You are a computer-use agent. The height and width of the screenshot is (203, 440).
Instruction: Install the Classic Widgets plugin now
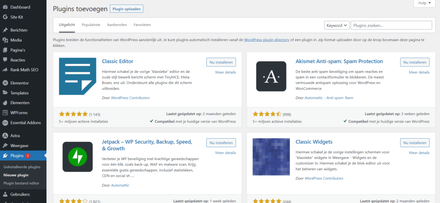(x=415, y=142)
